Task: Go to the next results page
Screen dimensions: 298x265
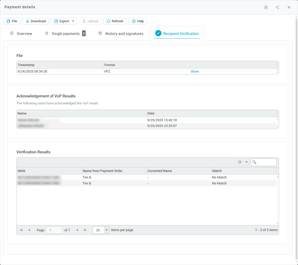Action: [77, 230]
